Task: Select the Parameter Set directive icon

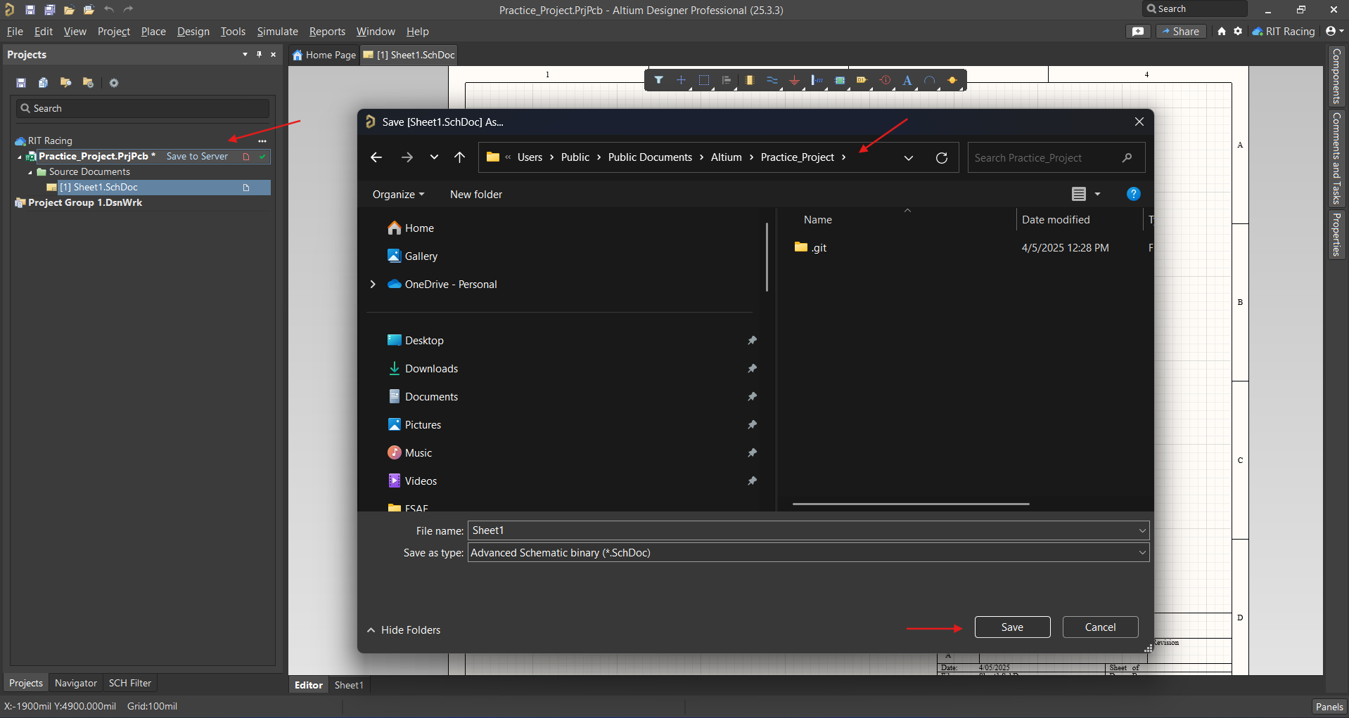Action: point(885,80)
